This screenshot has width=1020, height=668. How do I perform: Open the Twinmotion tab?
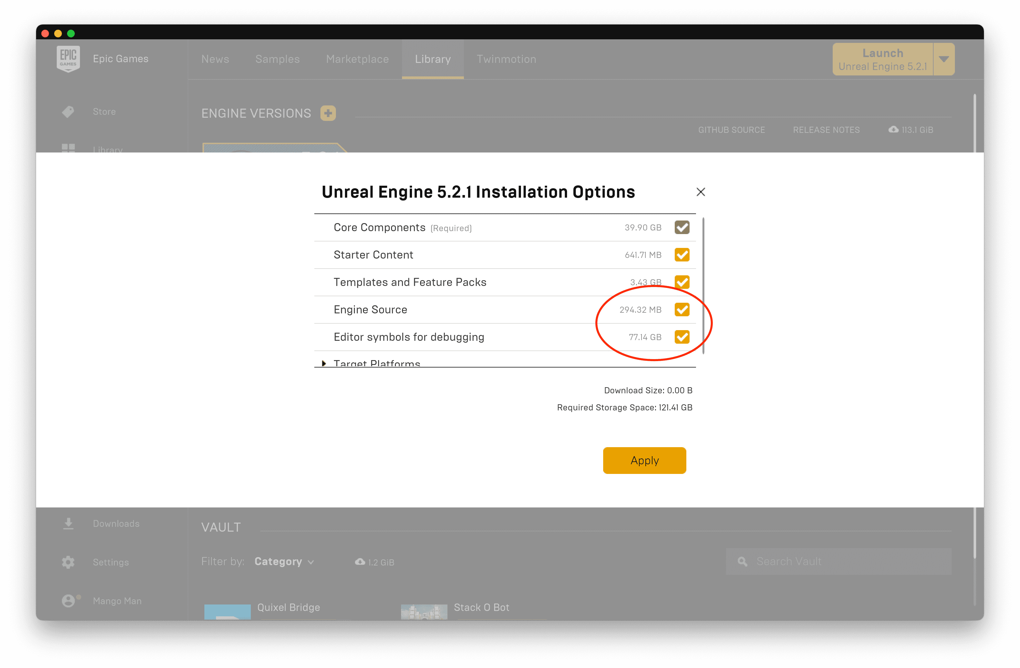506,59
